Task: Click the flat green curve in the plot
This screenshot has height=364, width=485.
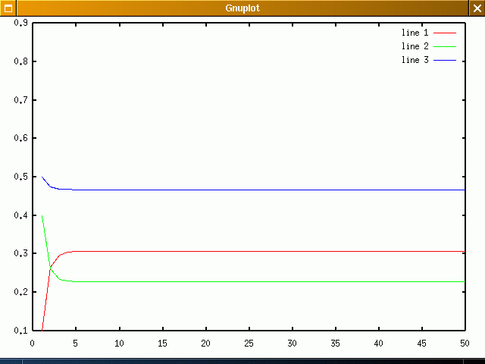Action: click(x=265, y=282)
